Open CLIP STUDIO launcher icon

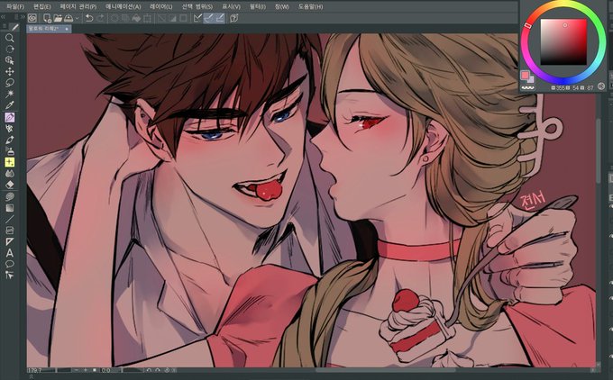click(32, 18)
